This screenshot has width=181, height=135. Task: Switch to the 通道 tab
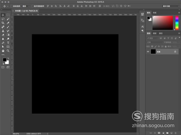155,33
